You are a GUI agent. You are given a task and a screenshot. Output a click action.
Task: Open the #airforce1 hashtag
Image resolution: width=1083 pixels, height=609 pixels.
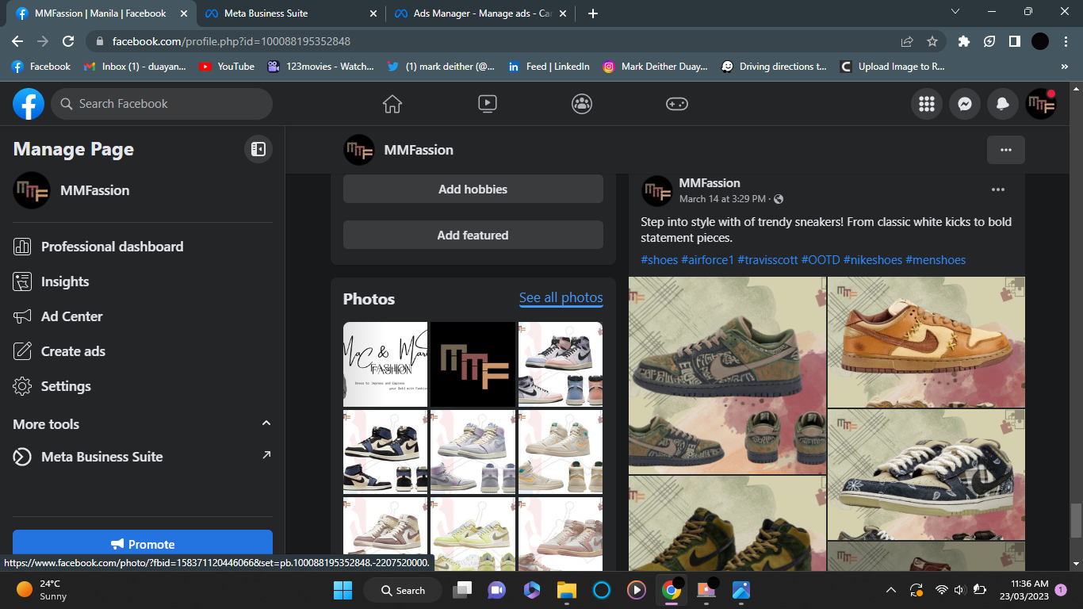(707, 260)
